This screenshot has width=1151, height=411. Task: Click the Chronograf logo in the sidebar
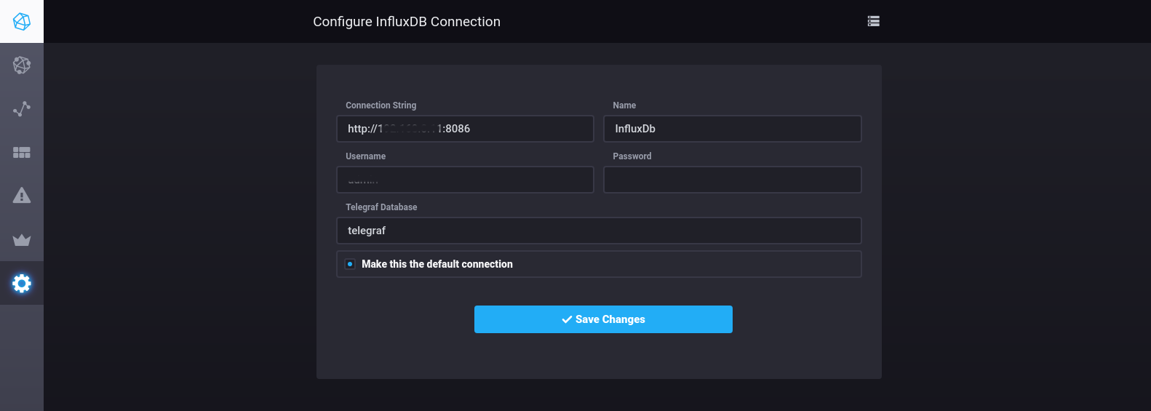coord(22,22)
